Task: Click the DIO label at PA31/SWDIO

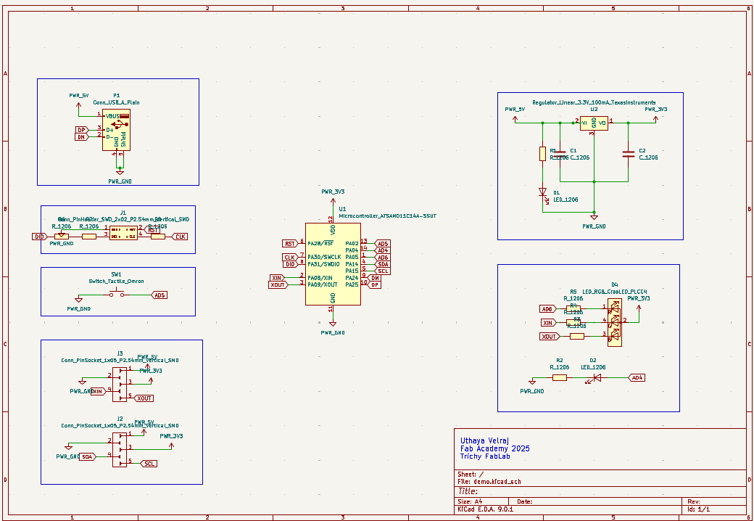Action: pos(289,264)
